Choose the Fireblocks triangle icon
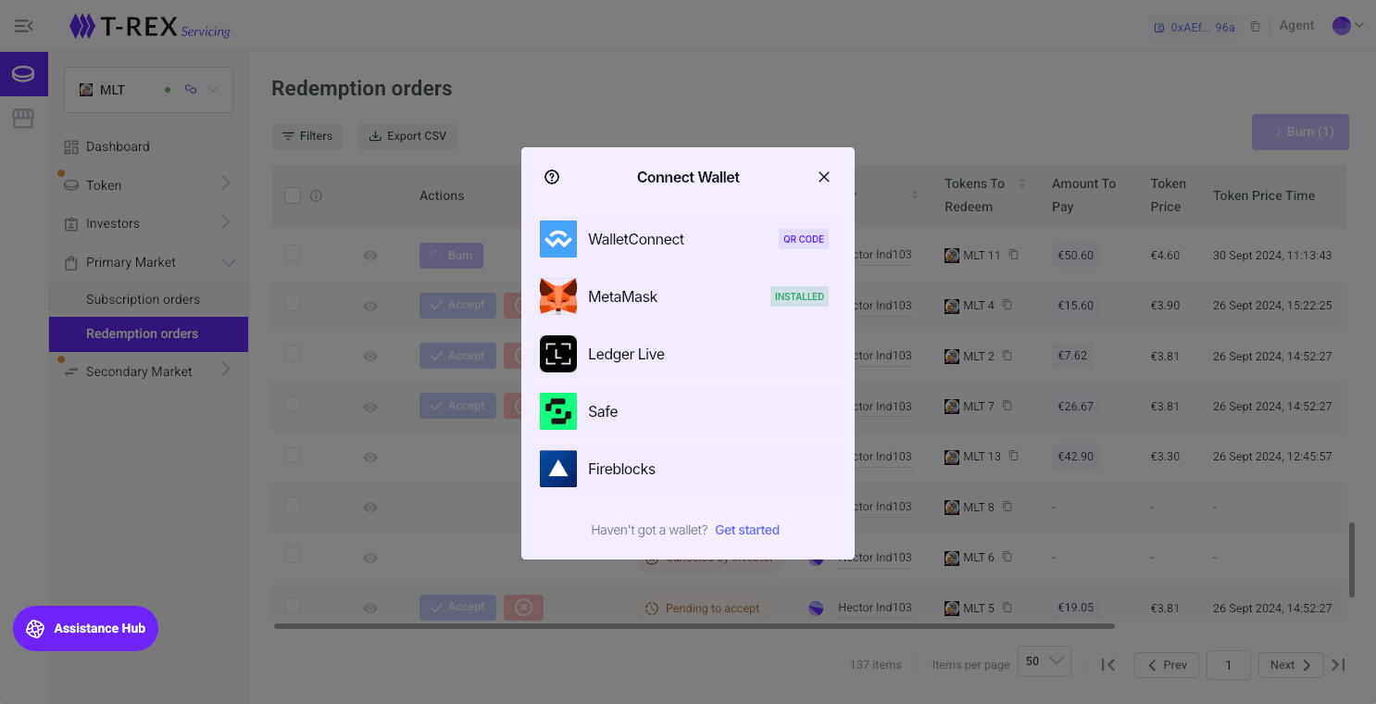The height and width of the screenshot is (704, 1376). click(x=558, y=469)
